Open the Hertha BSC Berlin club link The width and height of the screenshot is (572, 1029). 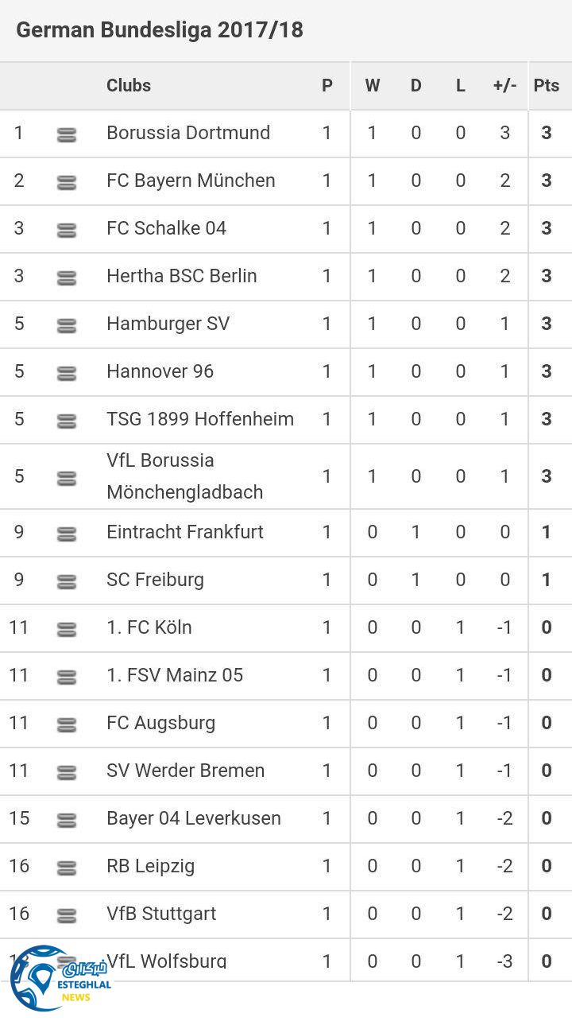(x=182, y=276)
